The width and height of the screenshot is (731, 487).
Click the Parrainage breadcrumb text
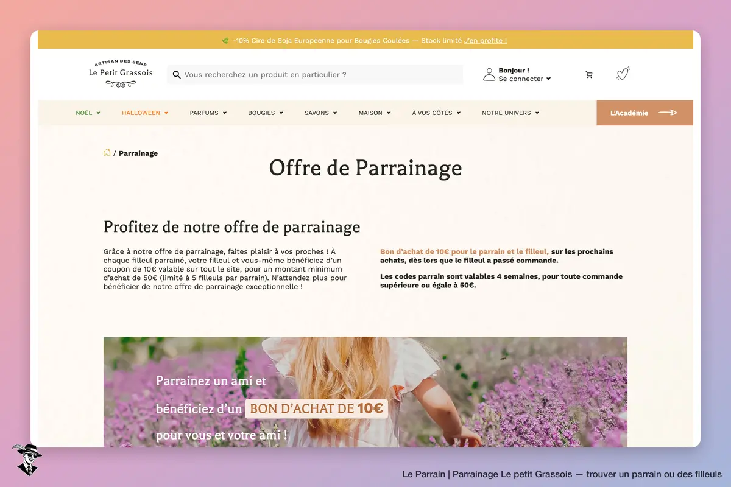pyautogui.click(x=138, y=153)
